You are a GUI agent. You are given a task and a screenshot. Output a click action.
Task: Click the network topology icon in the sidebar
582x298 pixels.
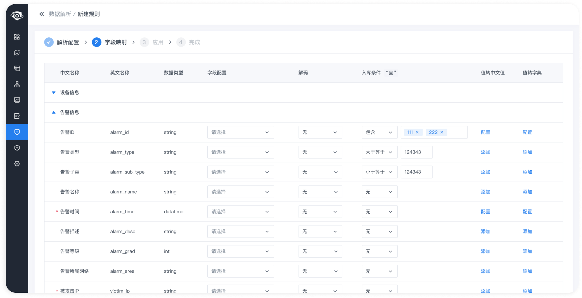point(17,84)
